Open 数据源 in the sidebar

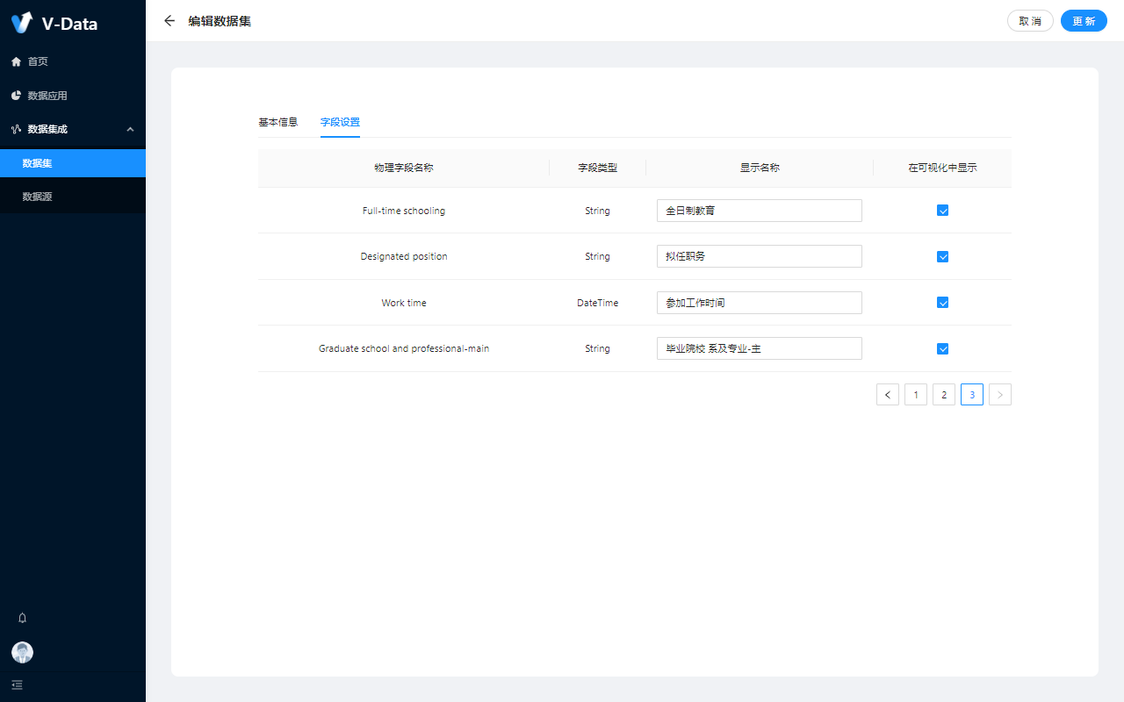38,197
